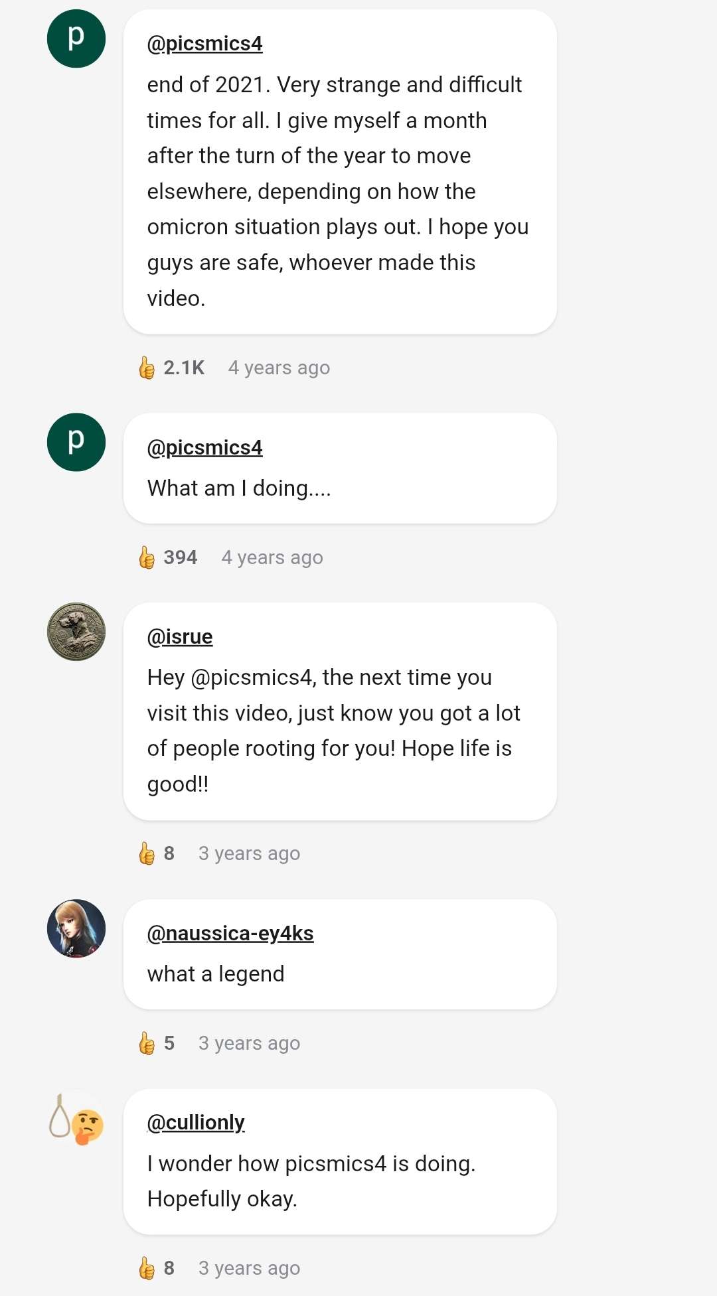
Task: Open @picsmics4's profile via their avatar
Action: [x=76, y=38]
